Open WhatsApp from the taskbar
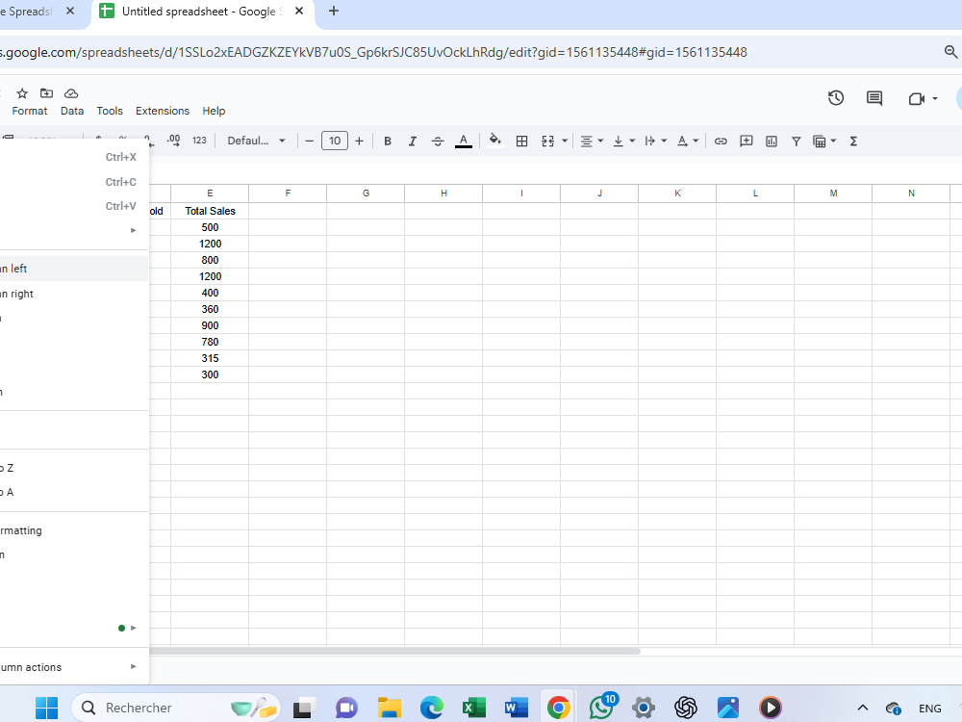962x722 pixels. tap(602, 708)
